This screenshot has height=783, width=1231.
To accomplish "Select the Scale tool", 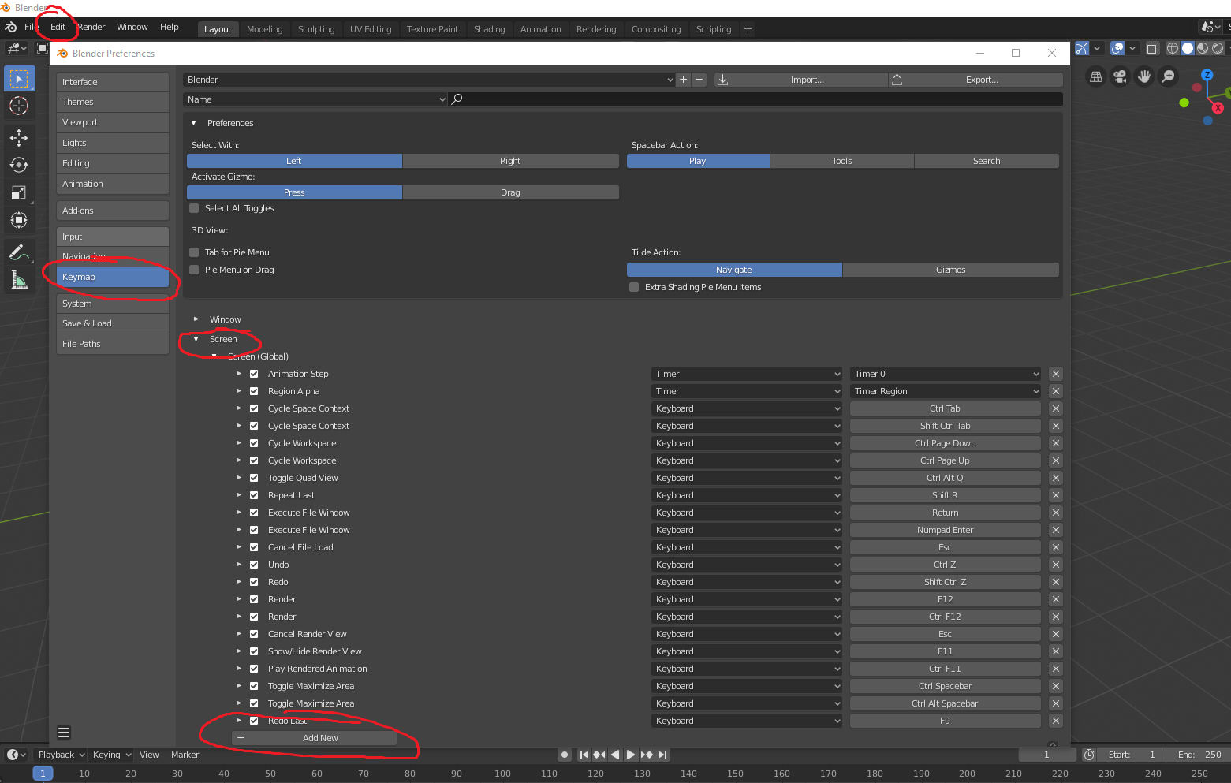I will point(19,192).
